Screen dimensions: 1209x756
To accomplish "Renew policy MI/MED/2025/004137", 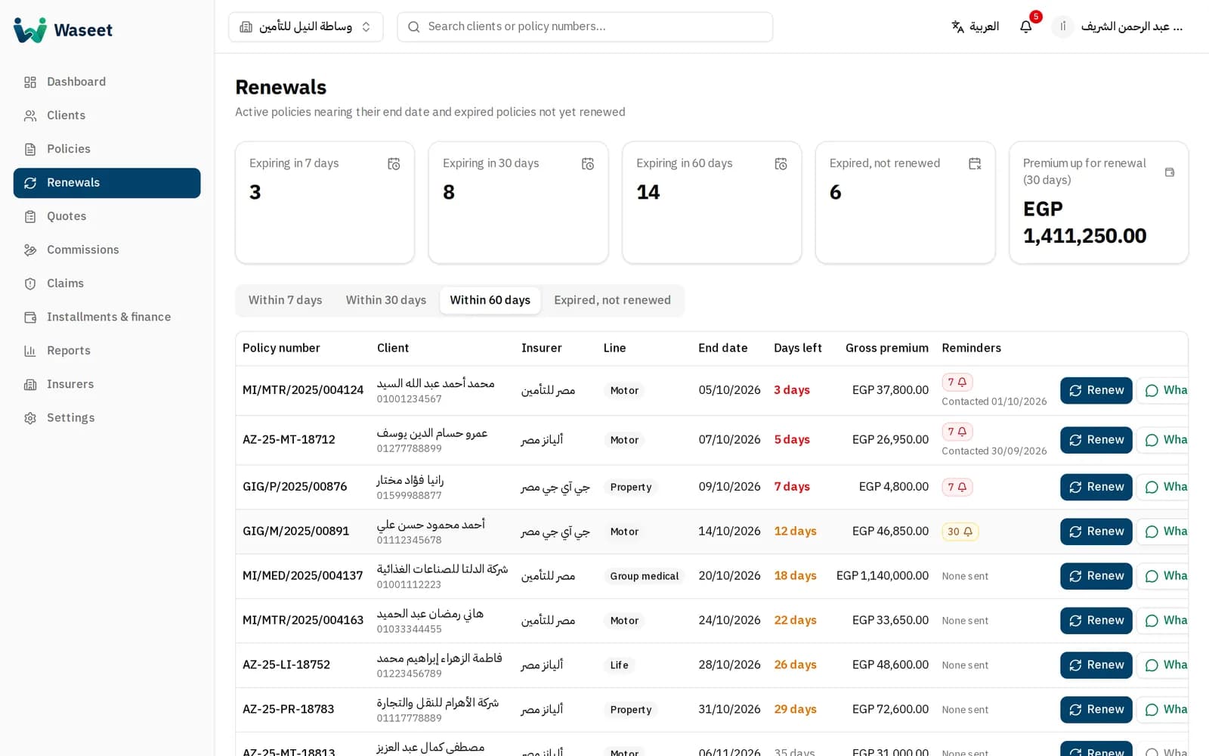I will tap(1096, 576).
